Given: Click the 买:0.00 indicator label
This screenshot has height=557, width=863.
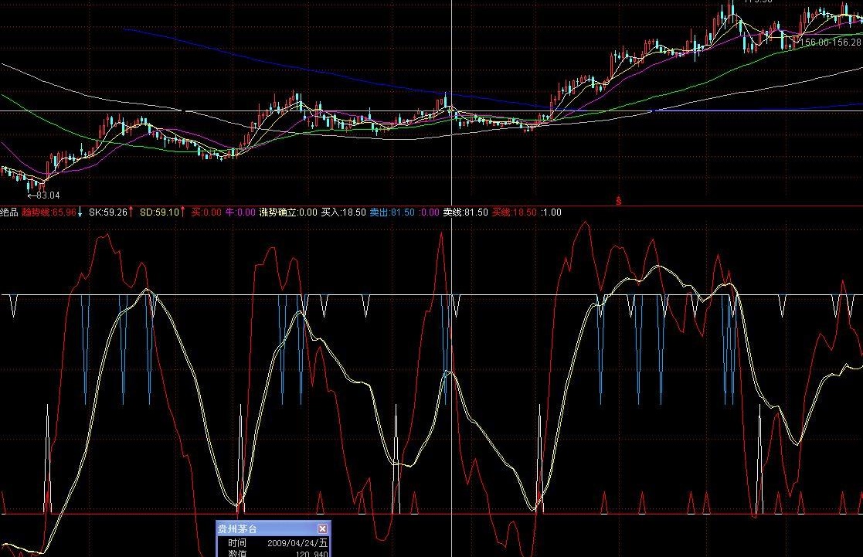Looking at the screenshot, I should (206, 212).
